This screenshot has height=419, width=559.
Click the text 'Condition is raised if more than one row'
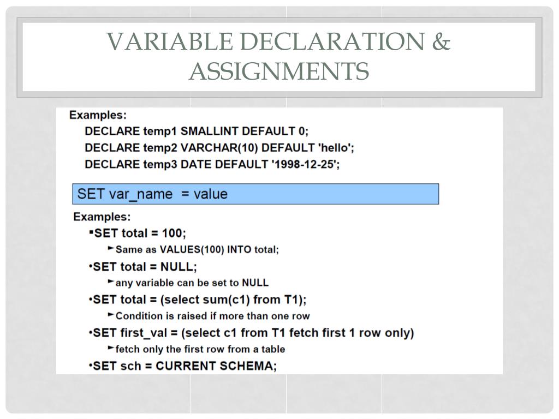click(x=213, y=316)
